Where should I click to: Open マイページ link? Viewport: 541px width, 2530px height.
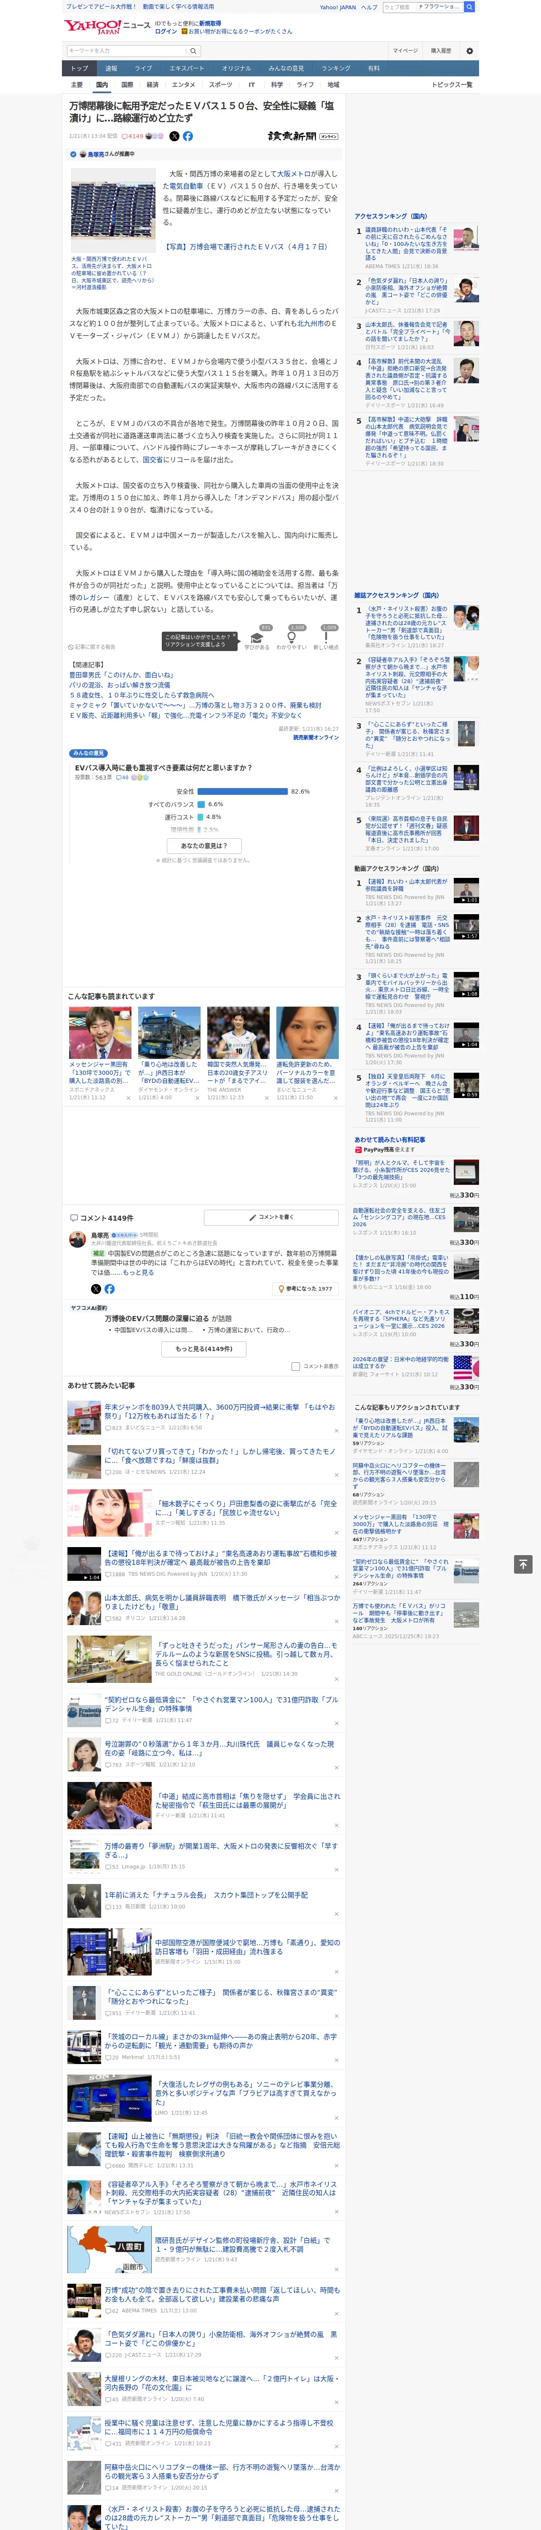pyautogui.click(x=404, y=51)
